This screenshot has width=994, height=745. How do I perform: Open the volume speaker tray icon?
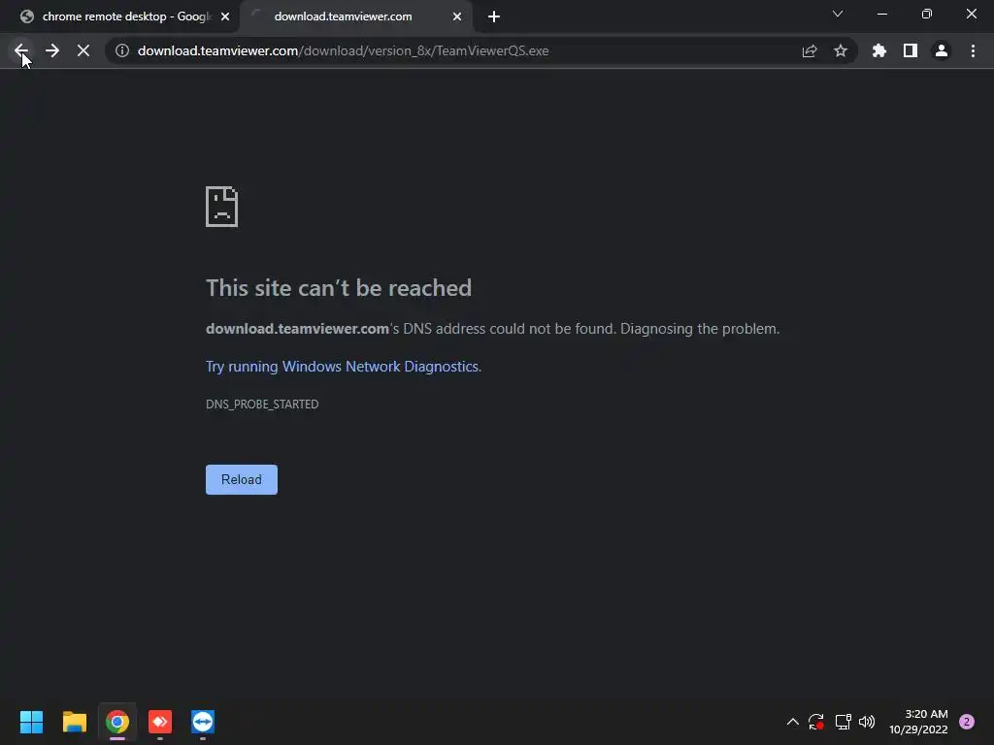click(867, 722)
